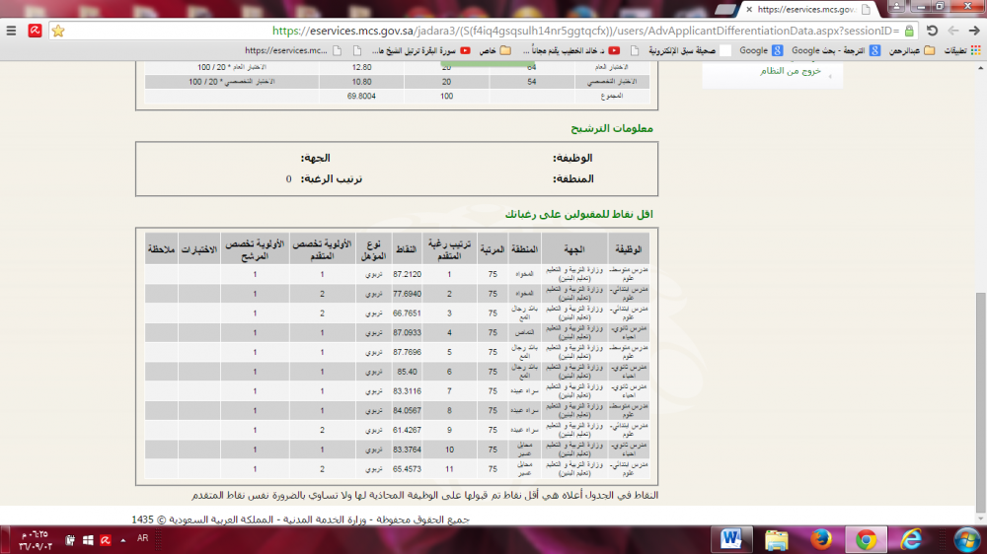Click points value 85.40
Viewport: 987px width, 554px height.
(408, 372)
